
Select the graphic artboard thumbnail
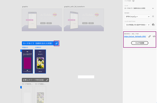pos(42,20)
